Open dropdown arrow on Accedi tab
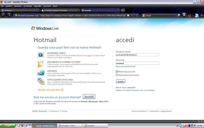This screenshot has width=204, height=128. [118, 10]
